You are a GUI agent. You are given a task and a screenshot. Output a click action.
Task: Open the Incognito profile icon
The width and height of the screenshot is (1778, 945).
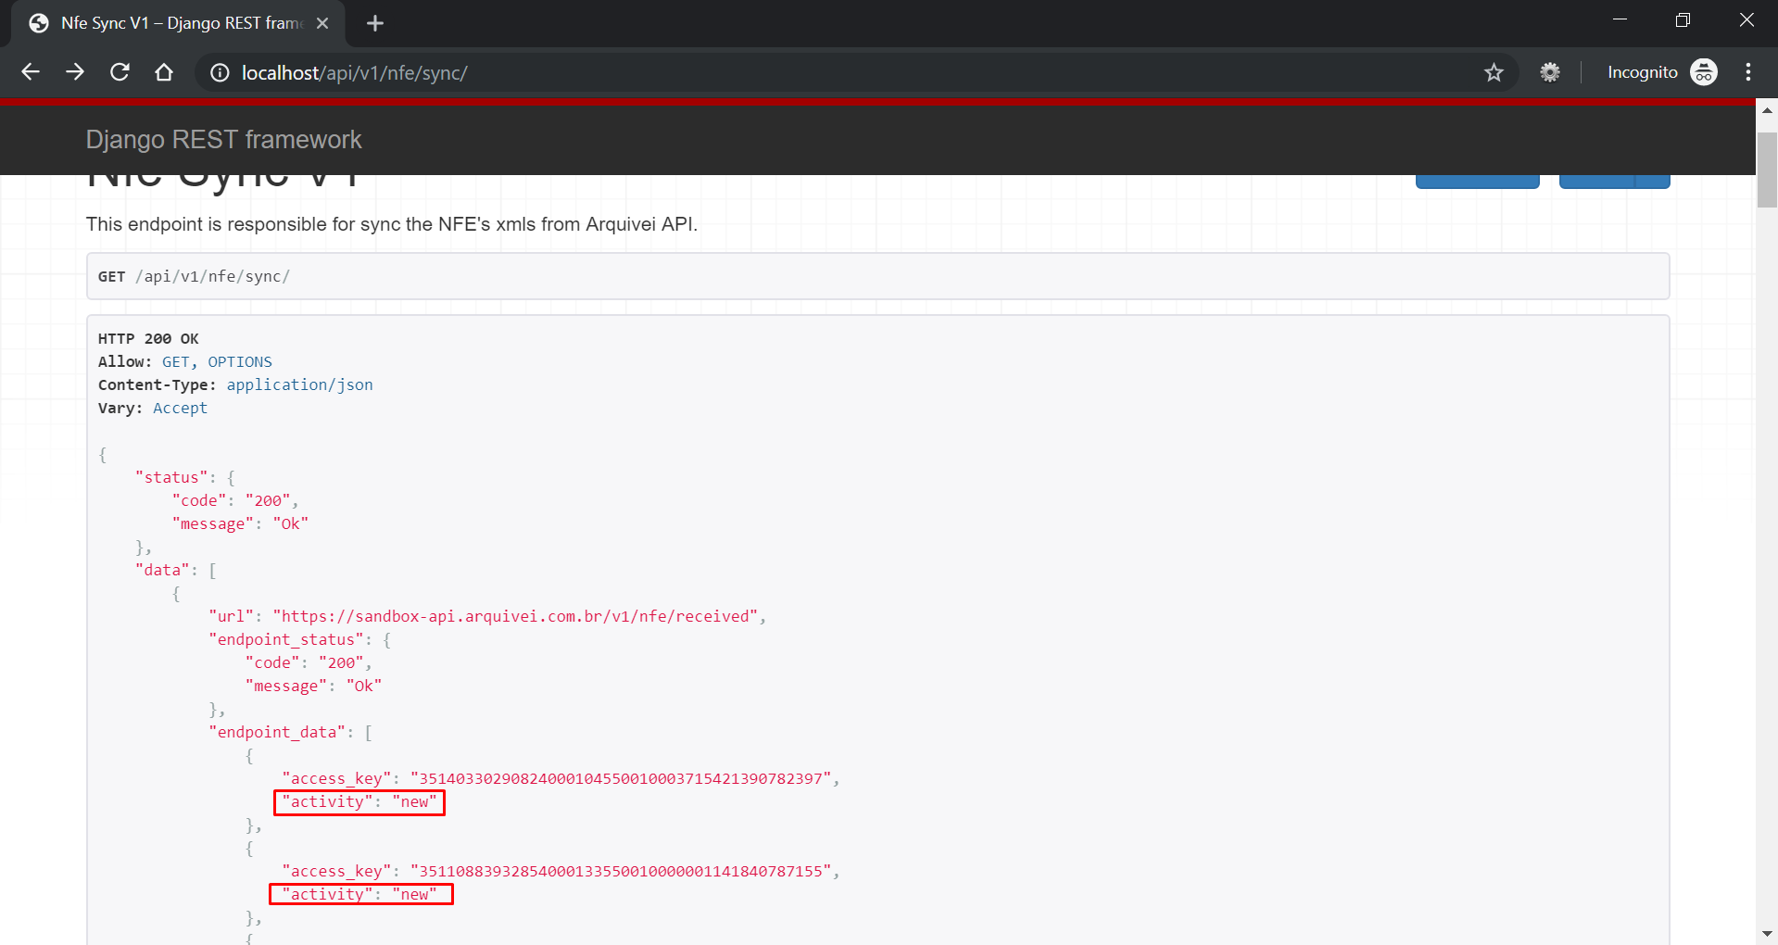tap(1704, 72)
